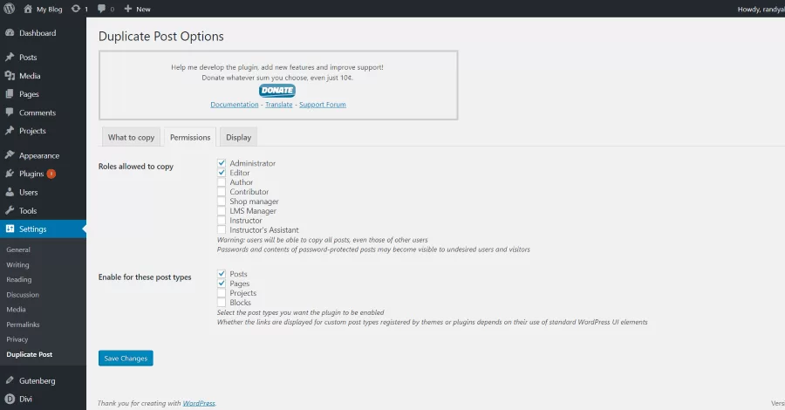
Task: Enable the Blocks post type
Action: [x=222, y=302]
